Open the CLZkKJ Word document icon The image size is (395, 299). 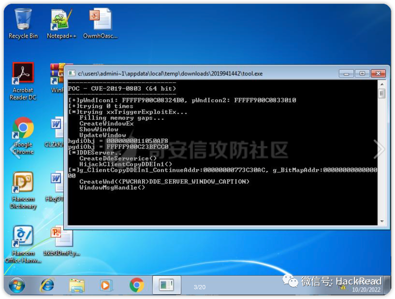pos(54,132)
